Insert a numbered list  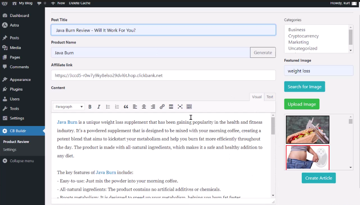[117, 107]
